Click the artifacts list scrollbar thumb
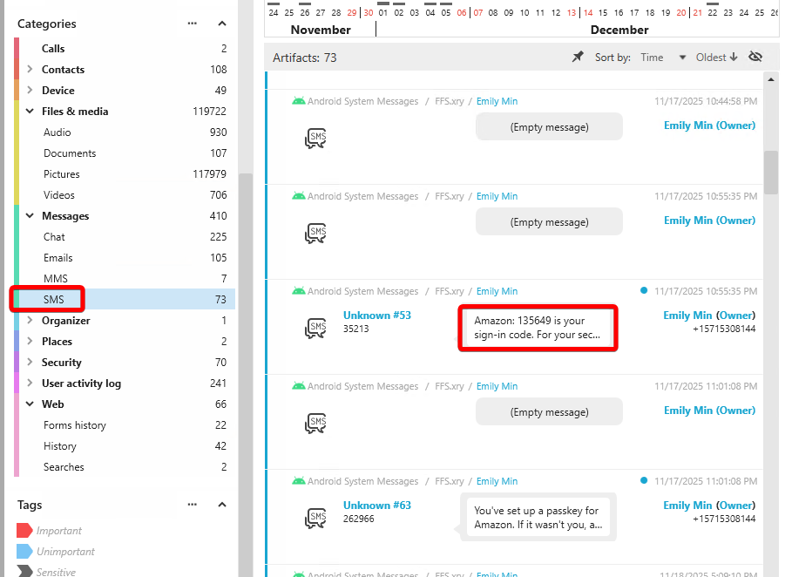This screenshot has height=577, width=785. [771, 172]
